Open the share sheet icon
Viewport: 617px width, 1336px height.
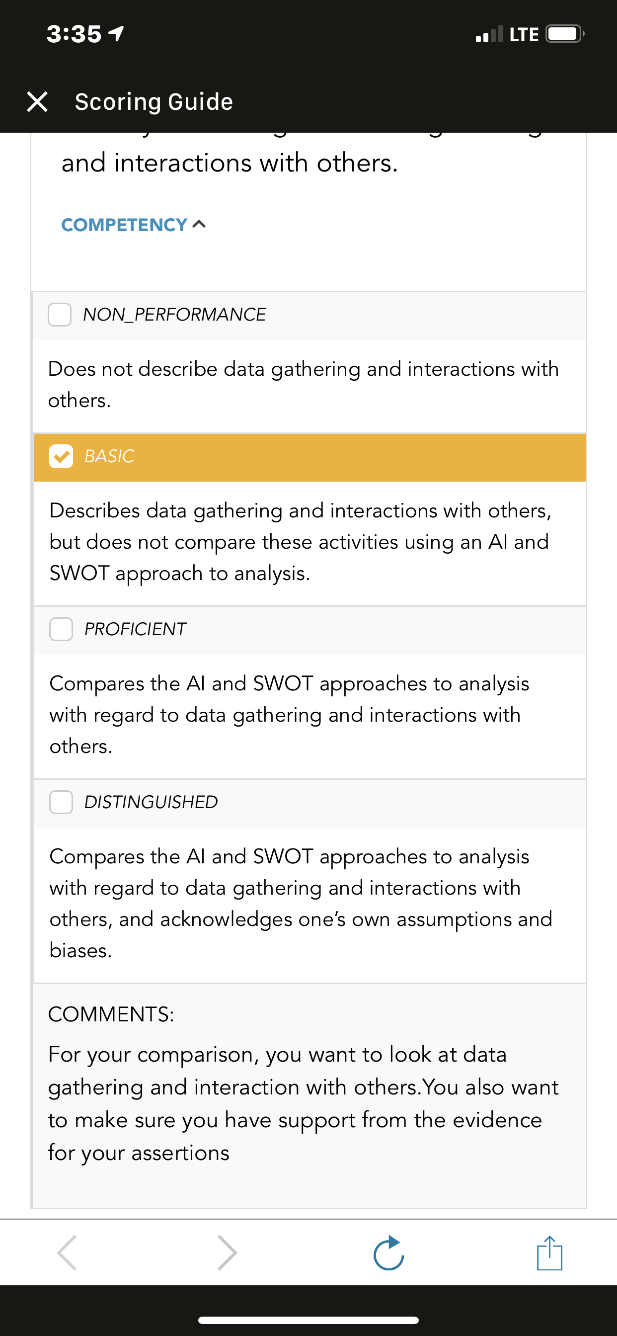coord(549,1252)
